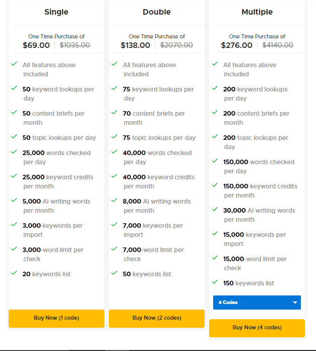Click checkmark next to 150 keywords list
Screen dimensions: 316x351
coord(215,282)
